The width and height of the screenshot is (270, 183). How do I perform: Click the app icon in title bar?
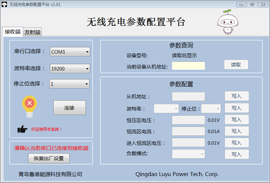click(x=4, y=5)
